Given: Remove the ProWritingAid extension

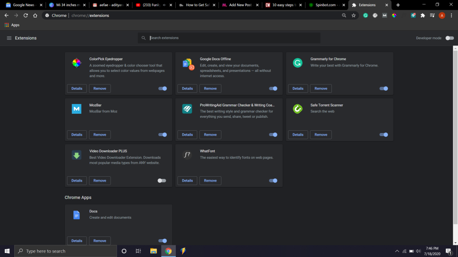Looking at the screenshot, I should click(210, 135).
